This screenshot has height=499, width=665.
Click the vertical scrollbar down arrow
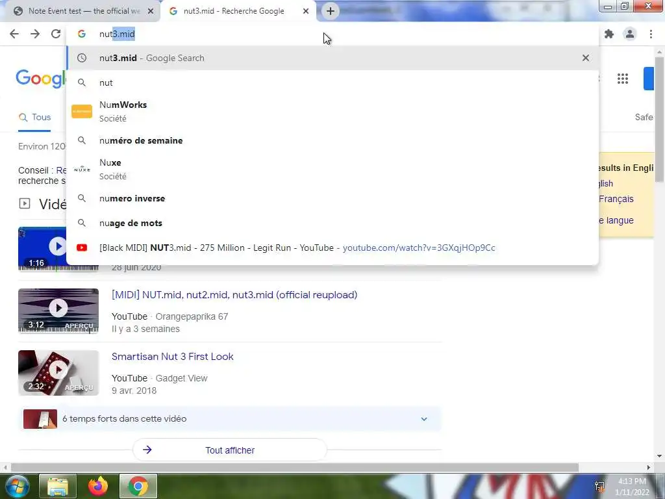point(659,456)
